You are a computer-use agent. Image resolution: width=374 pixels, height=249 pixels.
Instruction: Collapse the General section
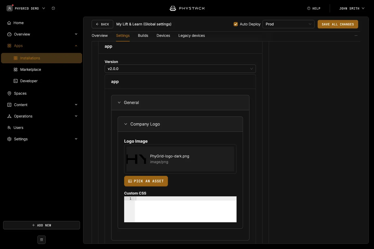[x=119, y=102]
